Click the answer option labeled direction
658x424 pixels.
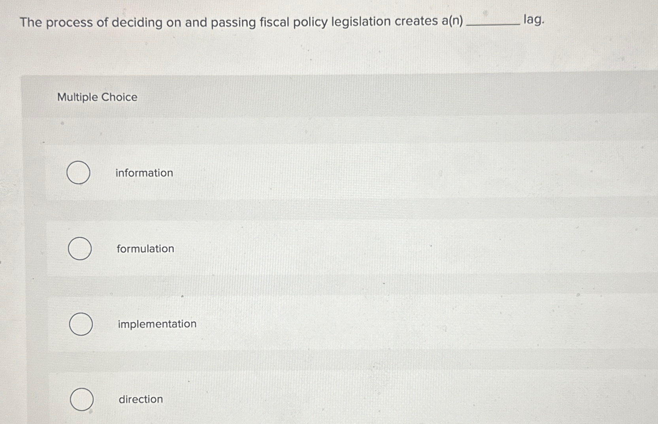[x=140, y=399]
